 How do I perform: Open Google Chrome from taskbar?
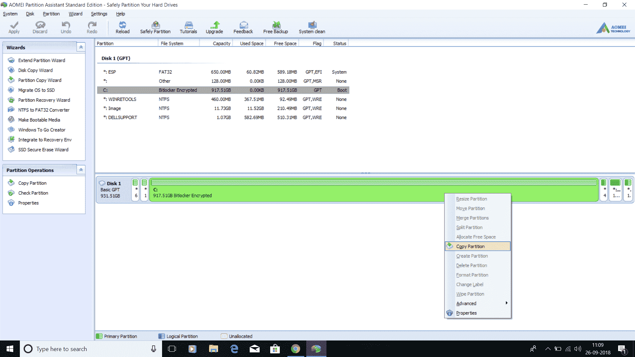coord(295,349)
